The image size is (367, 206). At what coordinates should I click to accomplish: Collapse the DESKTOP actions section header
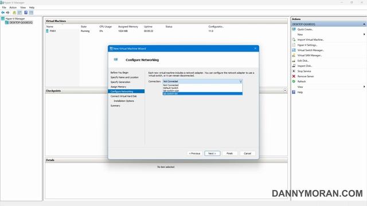tap(364, 24)
